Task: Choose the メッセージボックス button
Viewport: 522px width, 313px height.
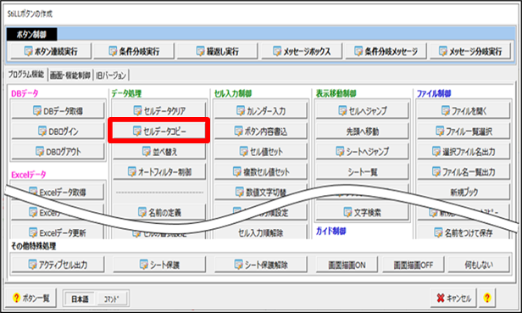Action: coord(302,52)
